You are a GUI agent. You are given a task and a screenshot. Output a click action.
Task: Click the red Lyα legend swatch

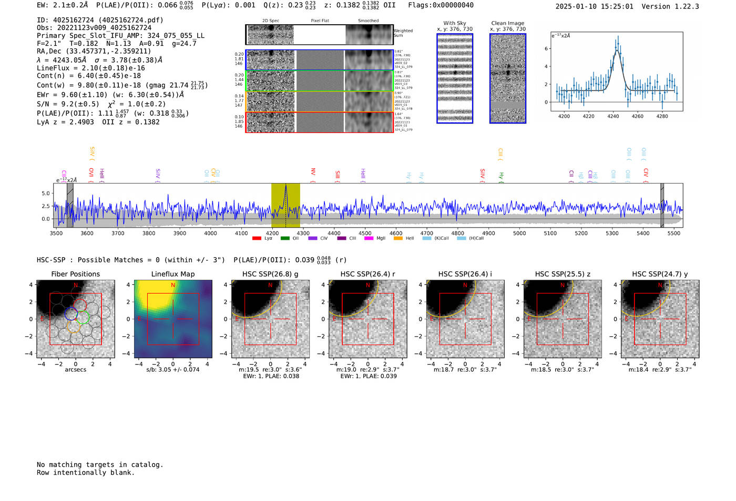pos(257,239)
